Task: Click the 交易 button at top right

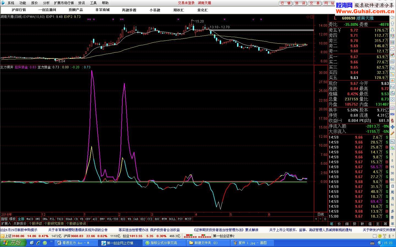Action: [x=314, y=3]
